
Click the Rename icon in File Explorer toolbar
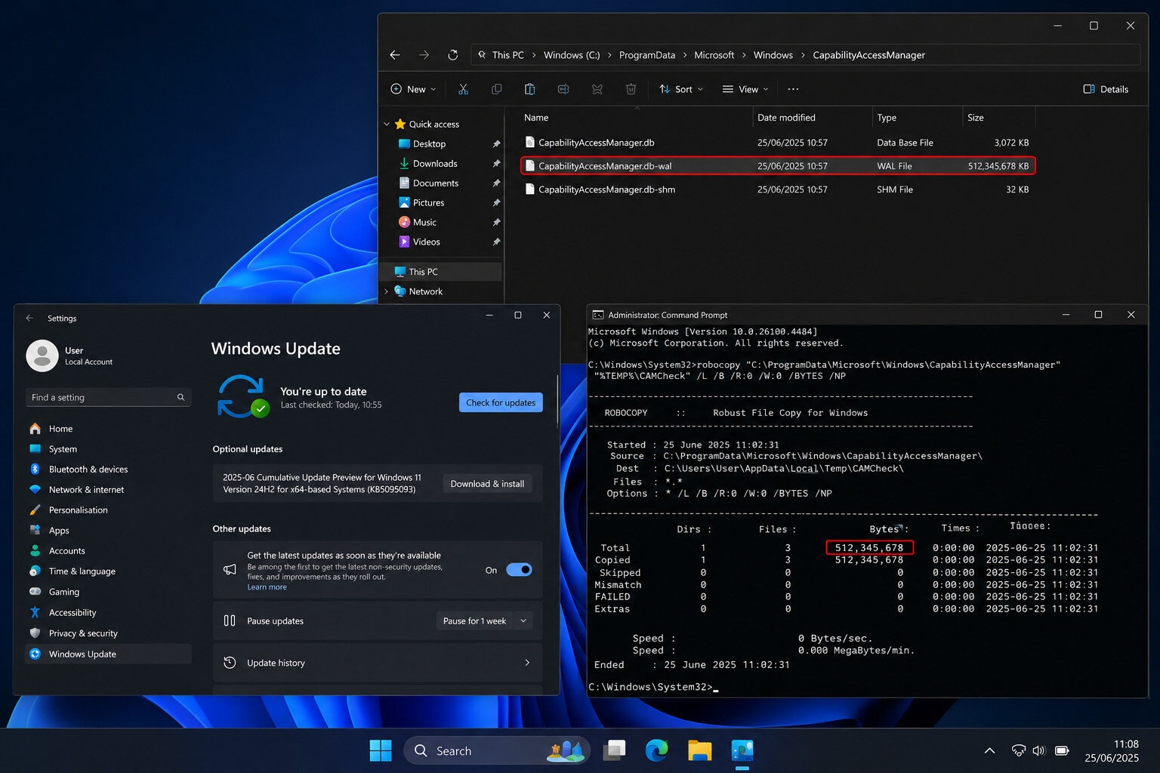(x=563, y=89)
